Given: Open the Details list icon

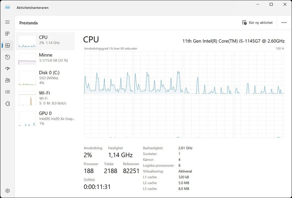Looking at the screenshot, I should [x=7, y=92].
